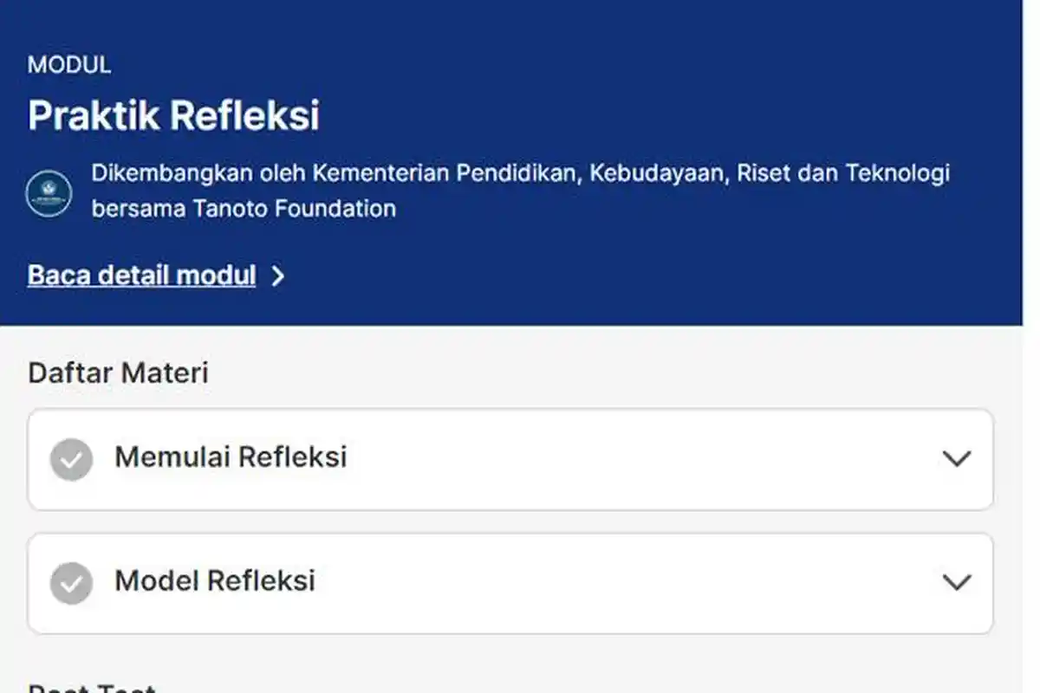Image resolution: width=1040 pixels, height=693 pixels.
Task: Open Baca detail modul
Action: (x=140, y=275)
